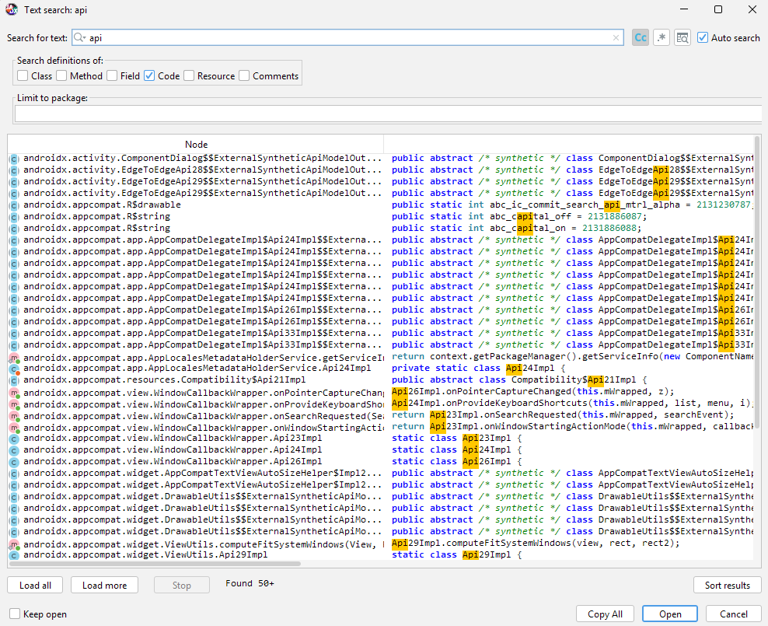
Task: Enable the Class search checkbox
Action: pyautogui.click(x=23, y=75)
